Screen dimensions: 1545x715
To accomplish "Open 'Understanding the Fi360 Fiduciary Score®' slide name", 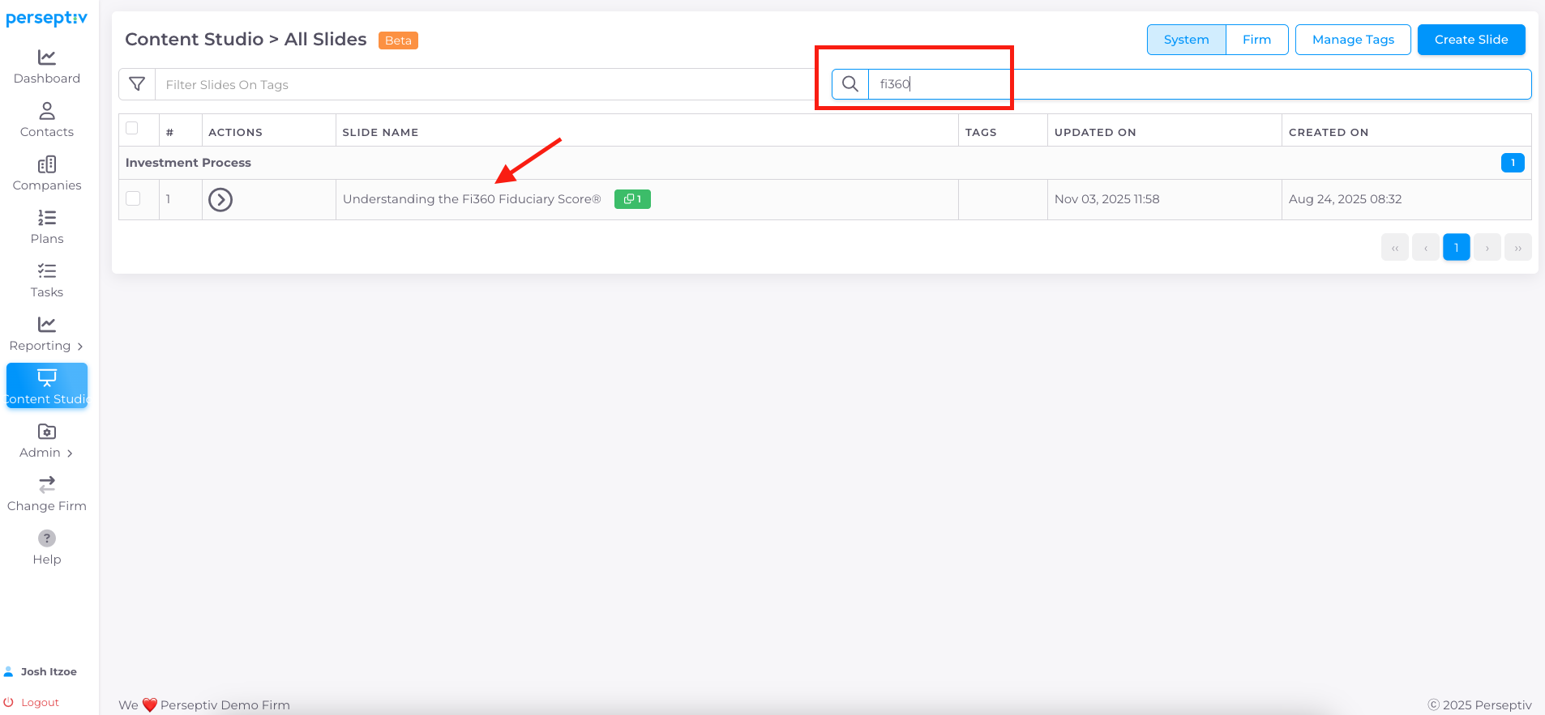I will tap(472, 199).
